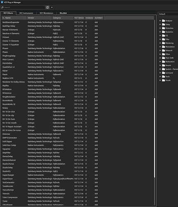The height and width of the screenshot is (207, 178).
Task: Click the plug-in list vertical scrollbar thumb
Action: [x=154, y=138]
